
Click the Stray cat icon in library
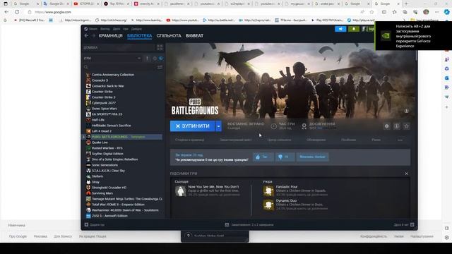pyautogui.click(x=88, y=182)
